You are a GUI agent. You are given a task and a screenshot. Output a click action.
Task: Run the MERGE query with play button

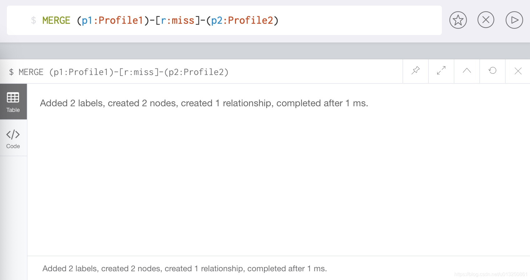pos(514,20)
